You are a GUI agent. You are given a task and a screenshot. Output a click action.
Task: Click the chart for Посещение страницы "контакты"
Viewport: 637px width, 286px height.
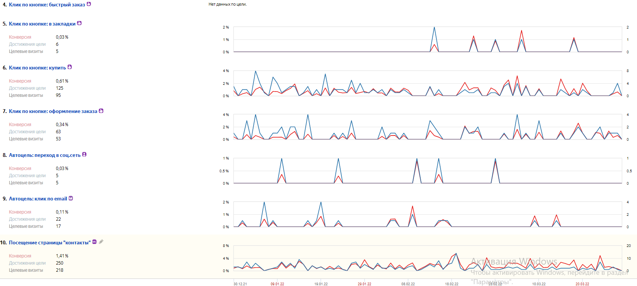428,258
